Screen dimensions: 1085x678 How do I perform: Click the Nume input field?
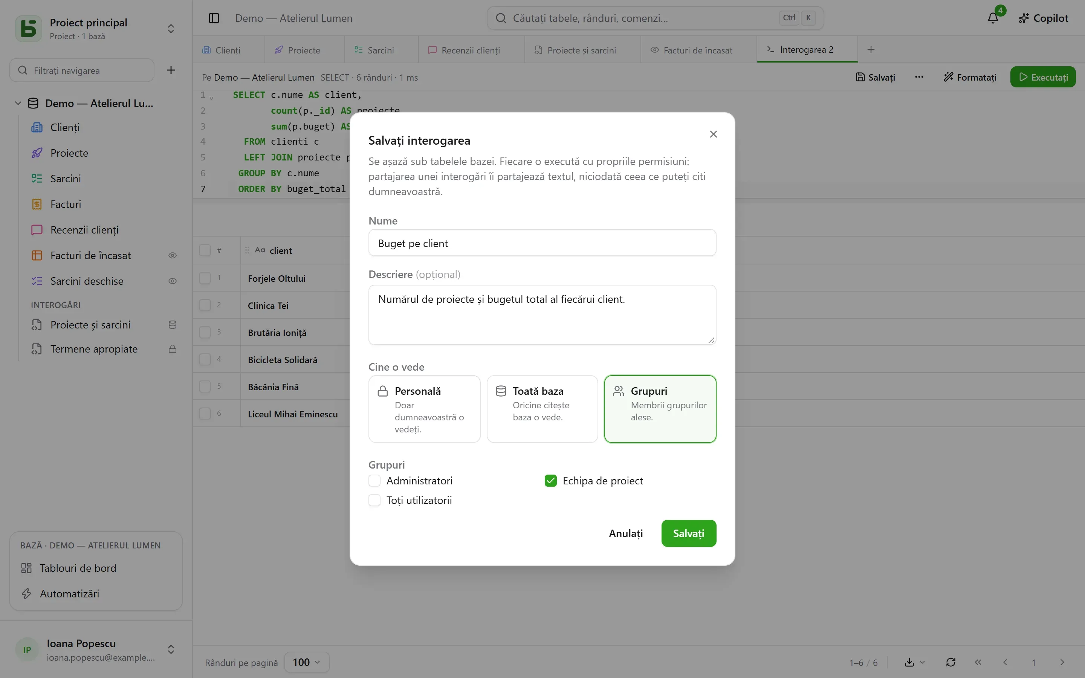542,243
